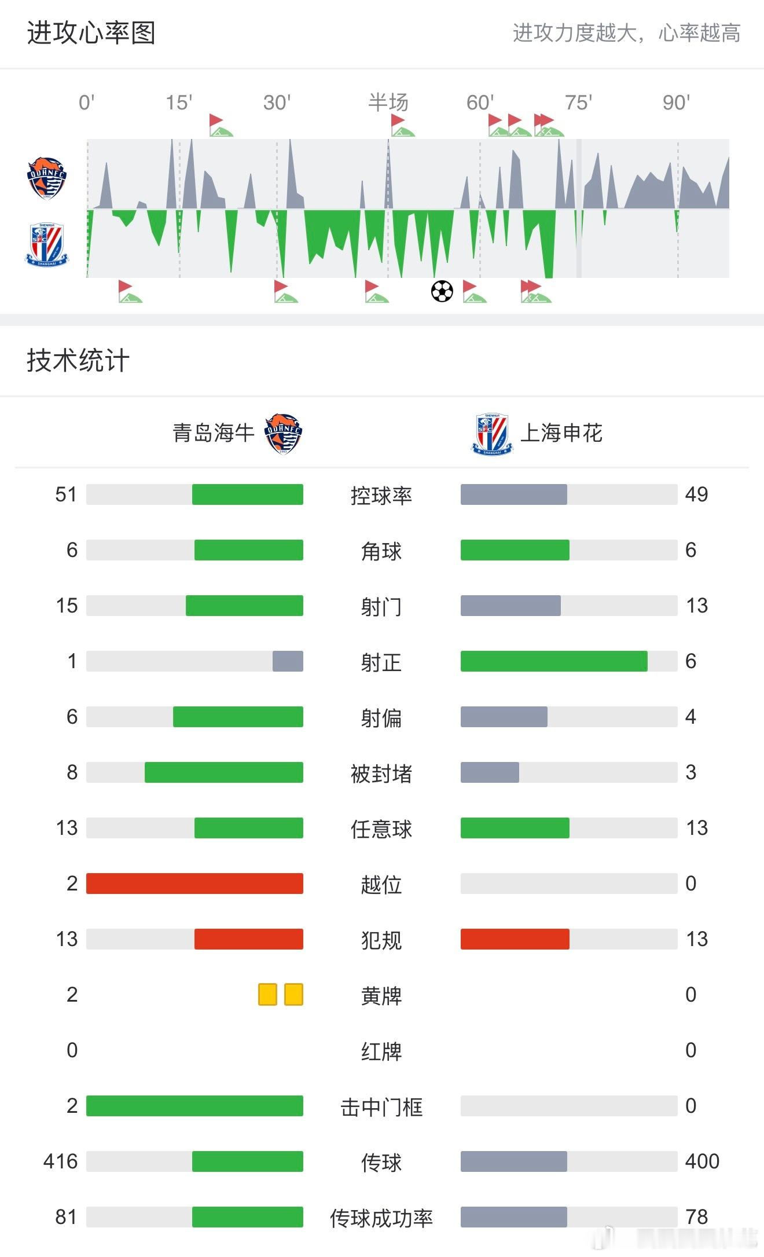Click the goal soccer ball icon
Screen dimensions: 764x1257
442,291
